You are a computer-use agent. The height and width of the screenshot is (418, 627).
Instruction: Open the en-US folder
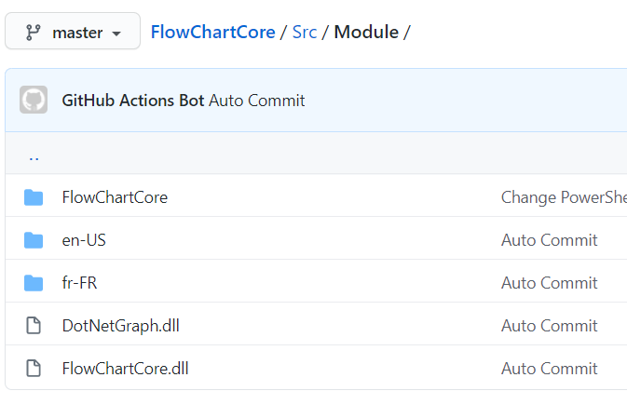[x=84, y=240]
